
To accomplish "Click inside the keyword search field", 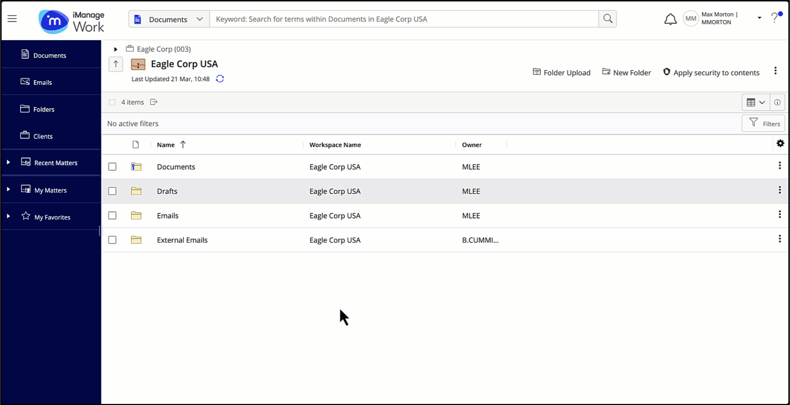I will coord(384,19).
